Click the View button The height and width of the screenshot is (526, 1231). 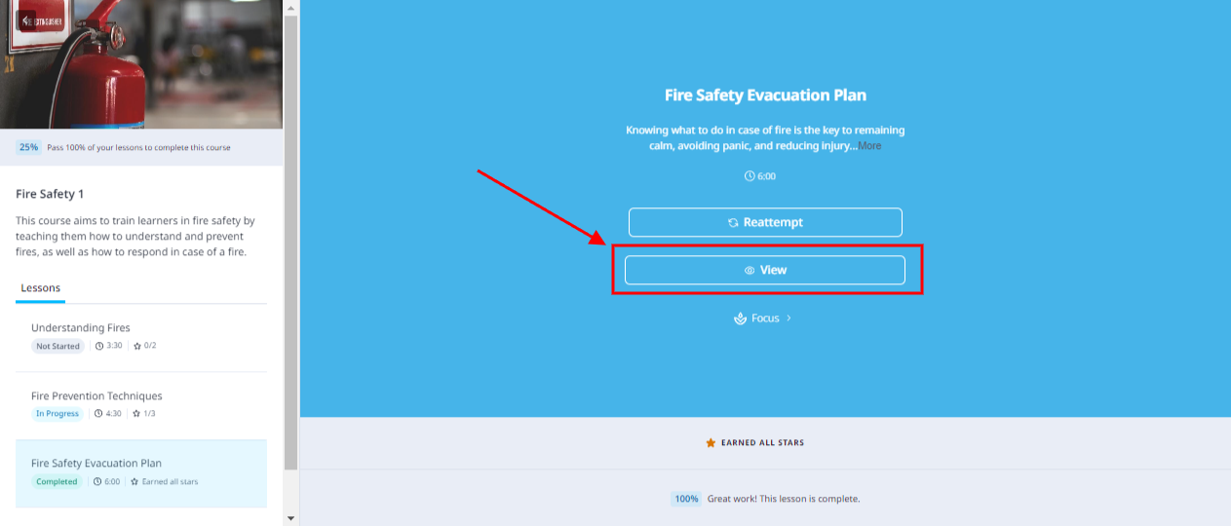(x=765, y=270)
